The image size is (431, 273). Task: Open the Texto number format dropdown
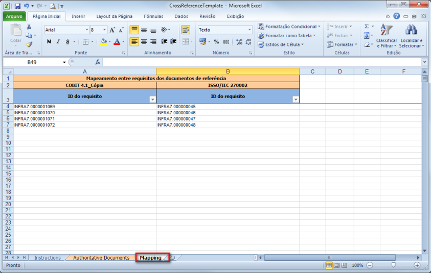coord(249,30)
